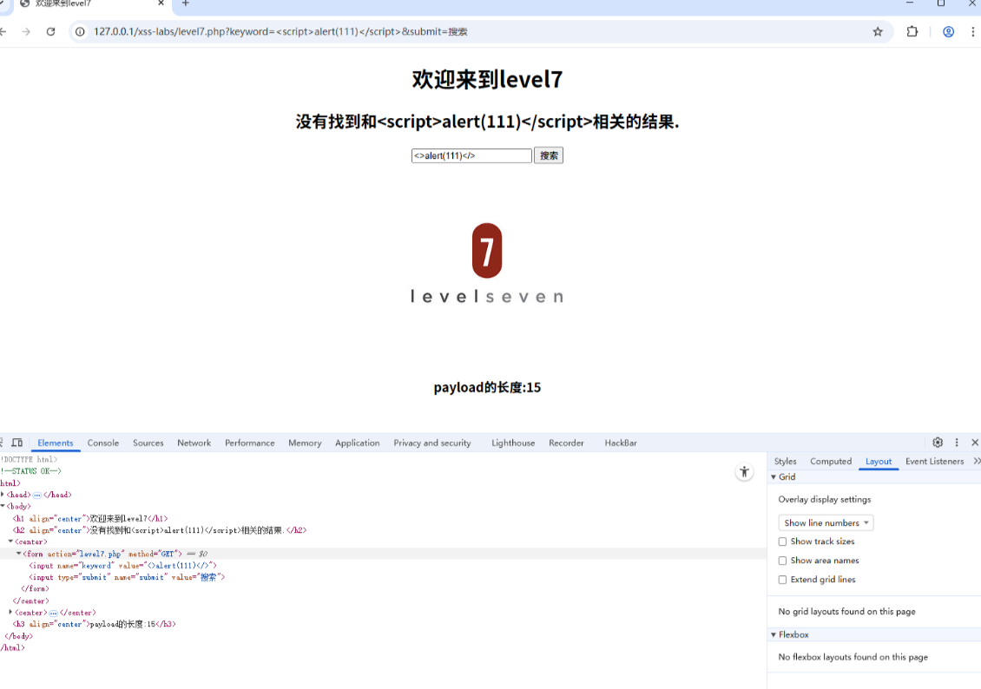The width and height of the screenshot is (981, 689).
Task: Open the HackBar tab
Action: [621, 443]
